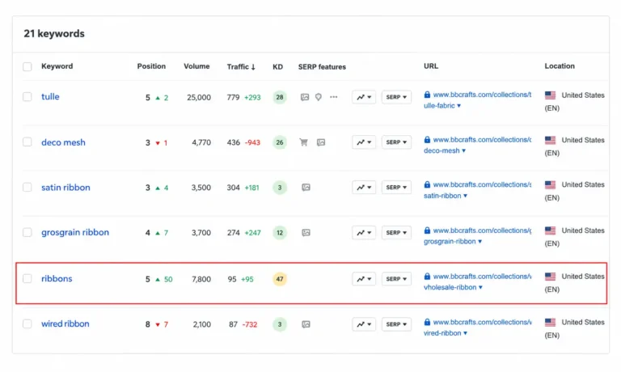Click image pack icon in deco mesh row

coord(321,142)
